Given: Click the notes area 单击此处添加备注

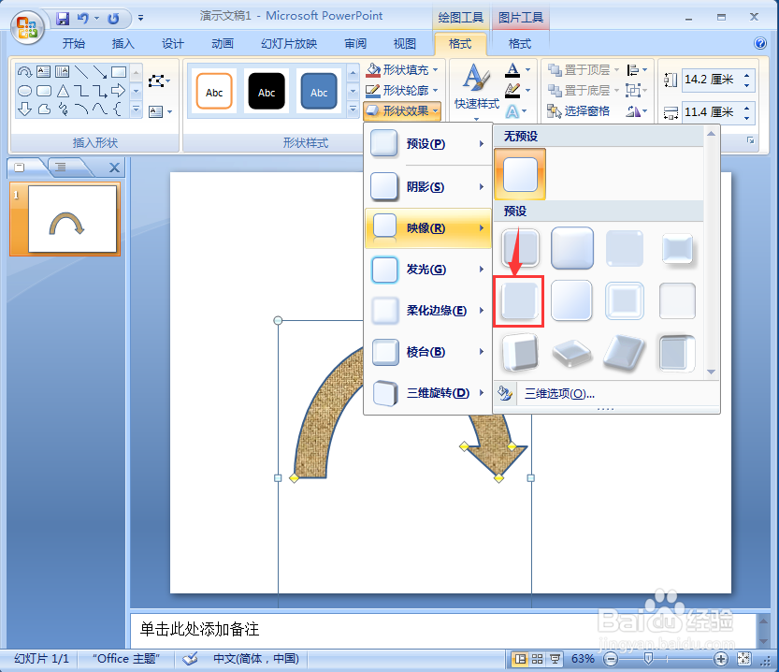Looking at the screenshot, I should tap(442, 629).
